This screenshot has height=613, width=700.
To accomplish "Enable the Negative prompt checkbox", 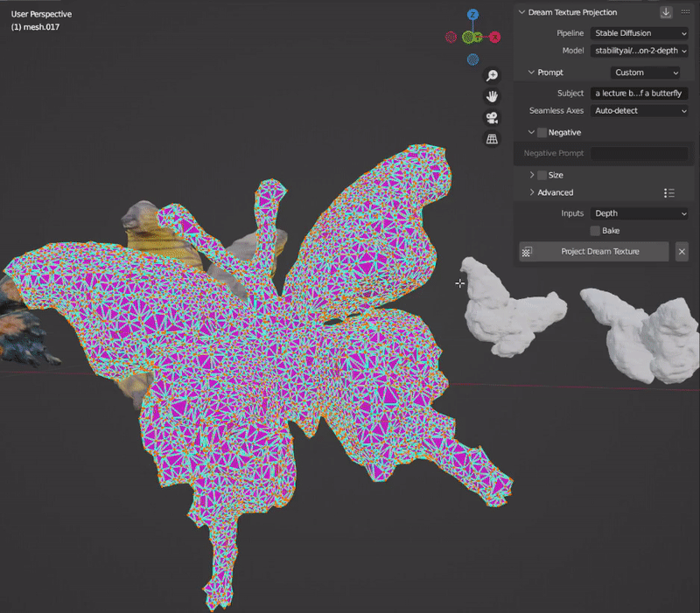I will pos(542,132).
